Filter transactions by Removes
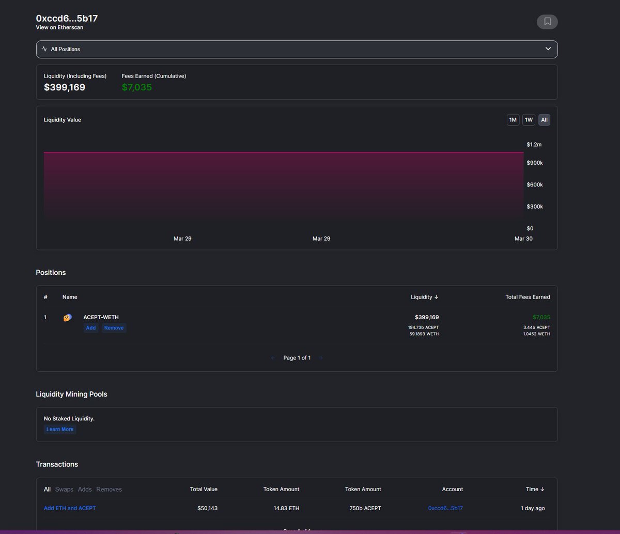Image resolution: width=620 pixels, height=534 pixels. (x=109, y=489)
